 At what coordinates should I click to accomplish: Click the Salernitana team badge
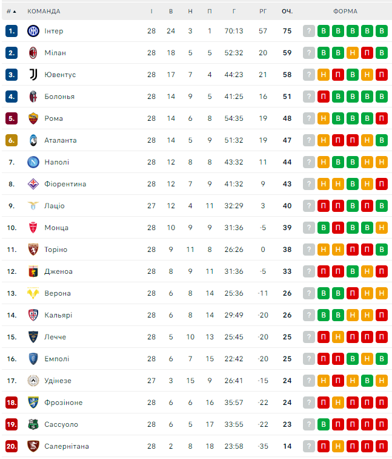(x=33, y=446)
